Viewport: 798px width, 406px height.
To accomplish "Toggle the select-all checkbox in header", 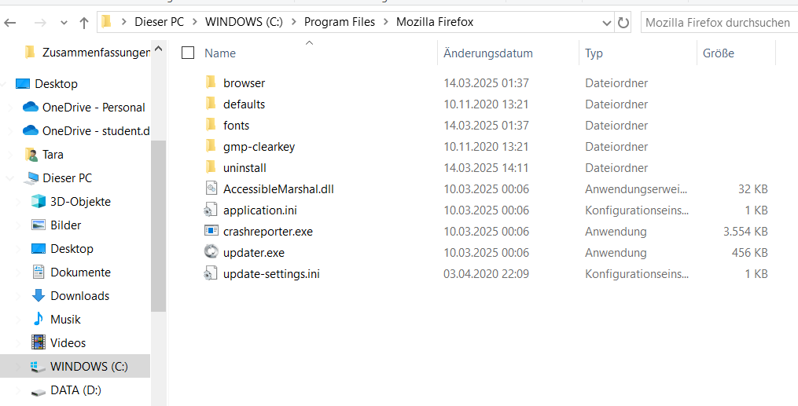I will point(187,53).
